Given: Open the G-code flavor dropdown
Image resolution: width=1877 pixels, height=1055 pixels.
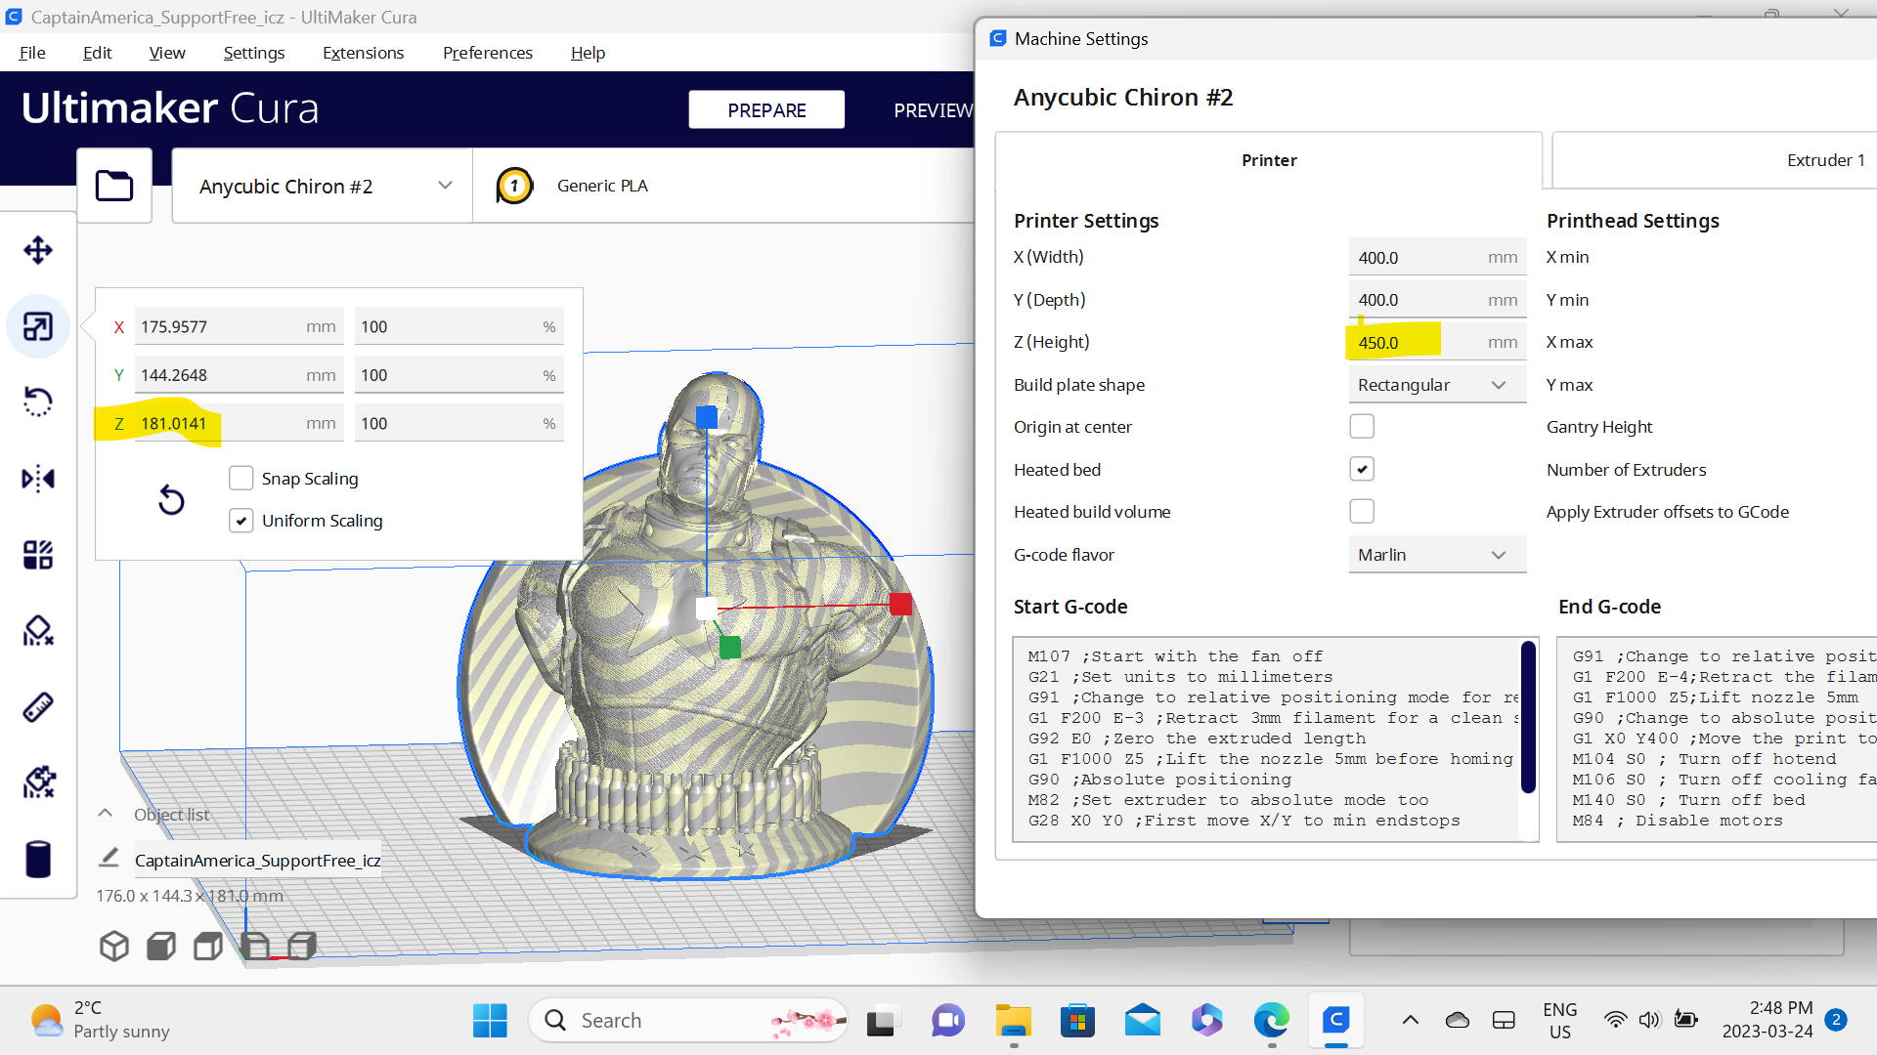Looking at the screenshot, I should (1435, 554).
